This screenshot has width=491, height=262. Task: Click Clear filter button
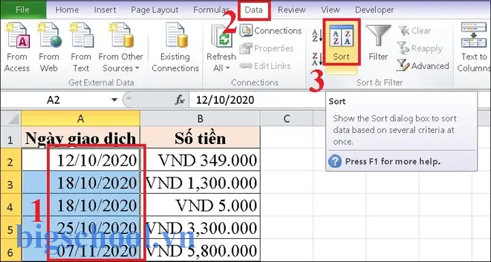tap(415, 31)
